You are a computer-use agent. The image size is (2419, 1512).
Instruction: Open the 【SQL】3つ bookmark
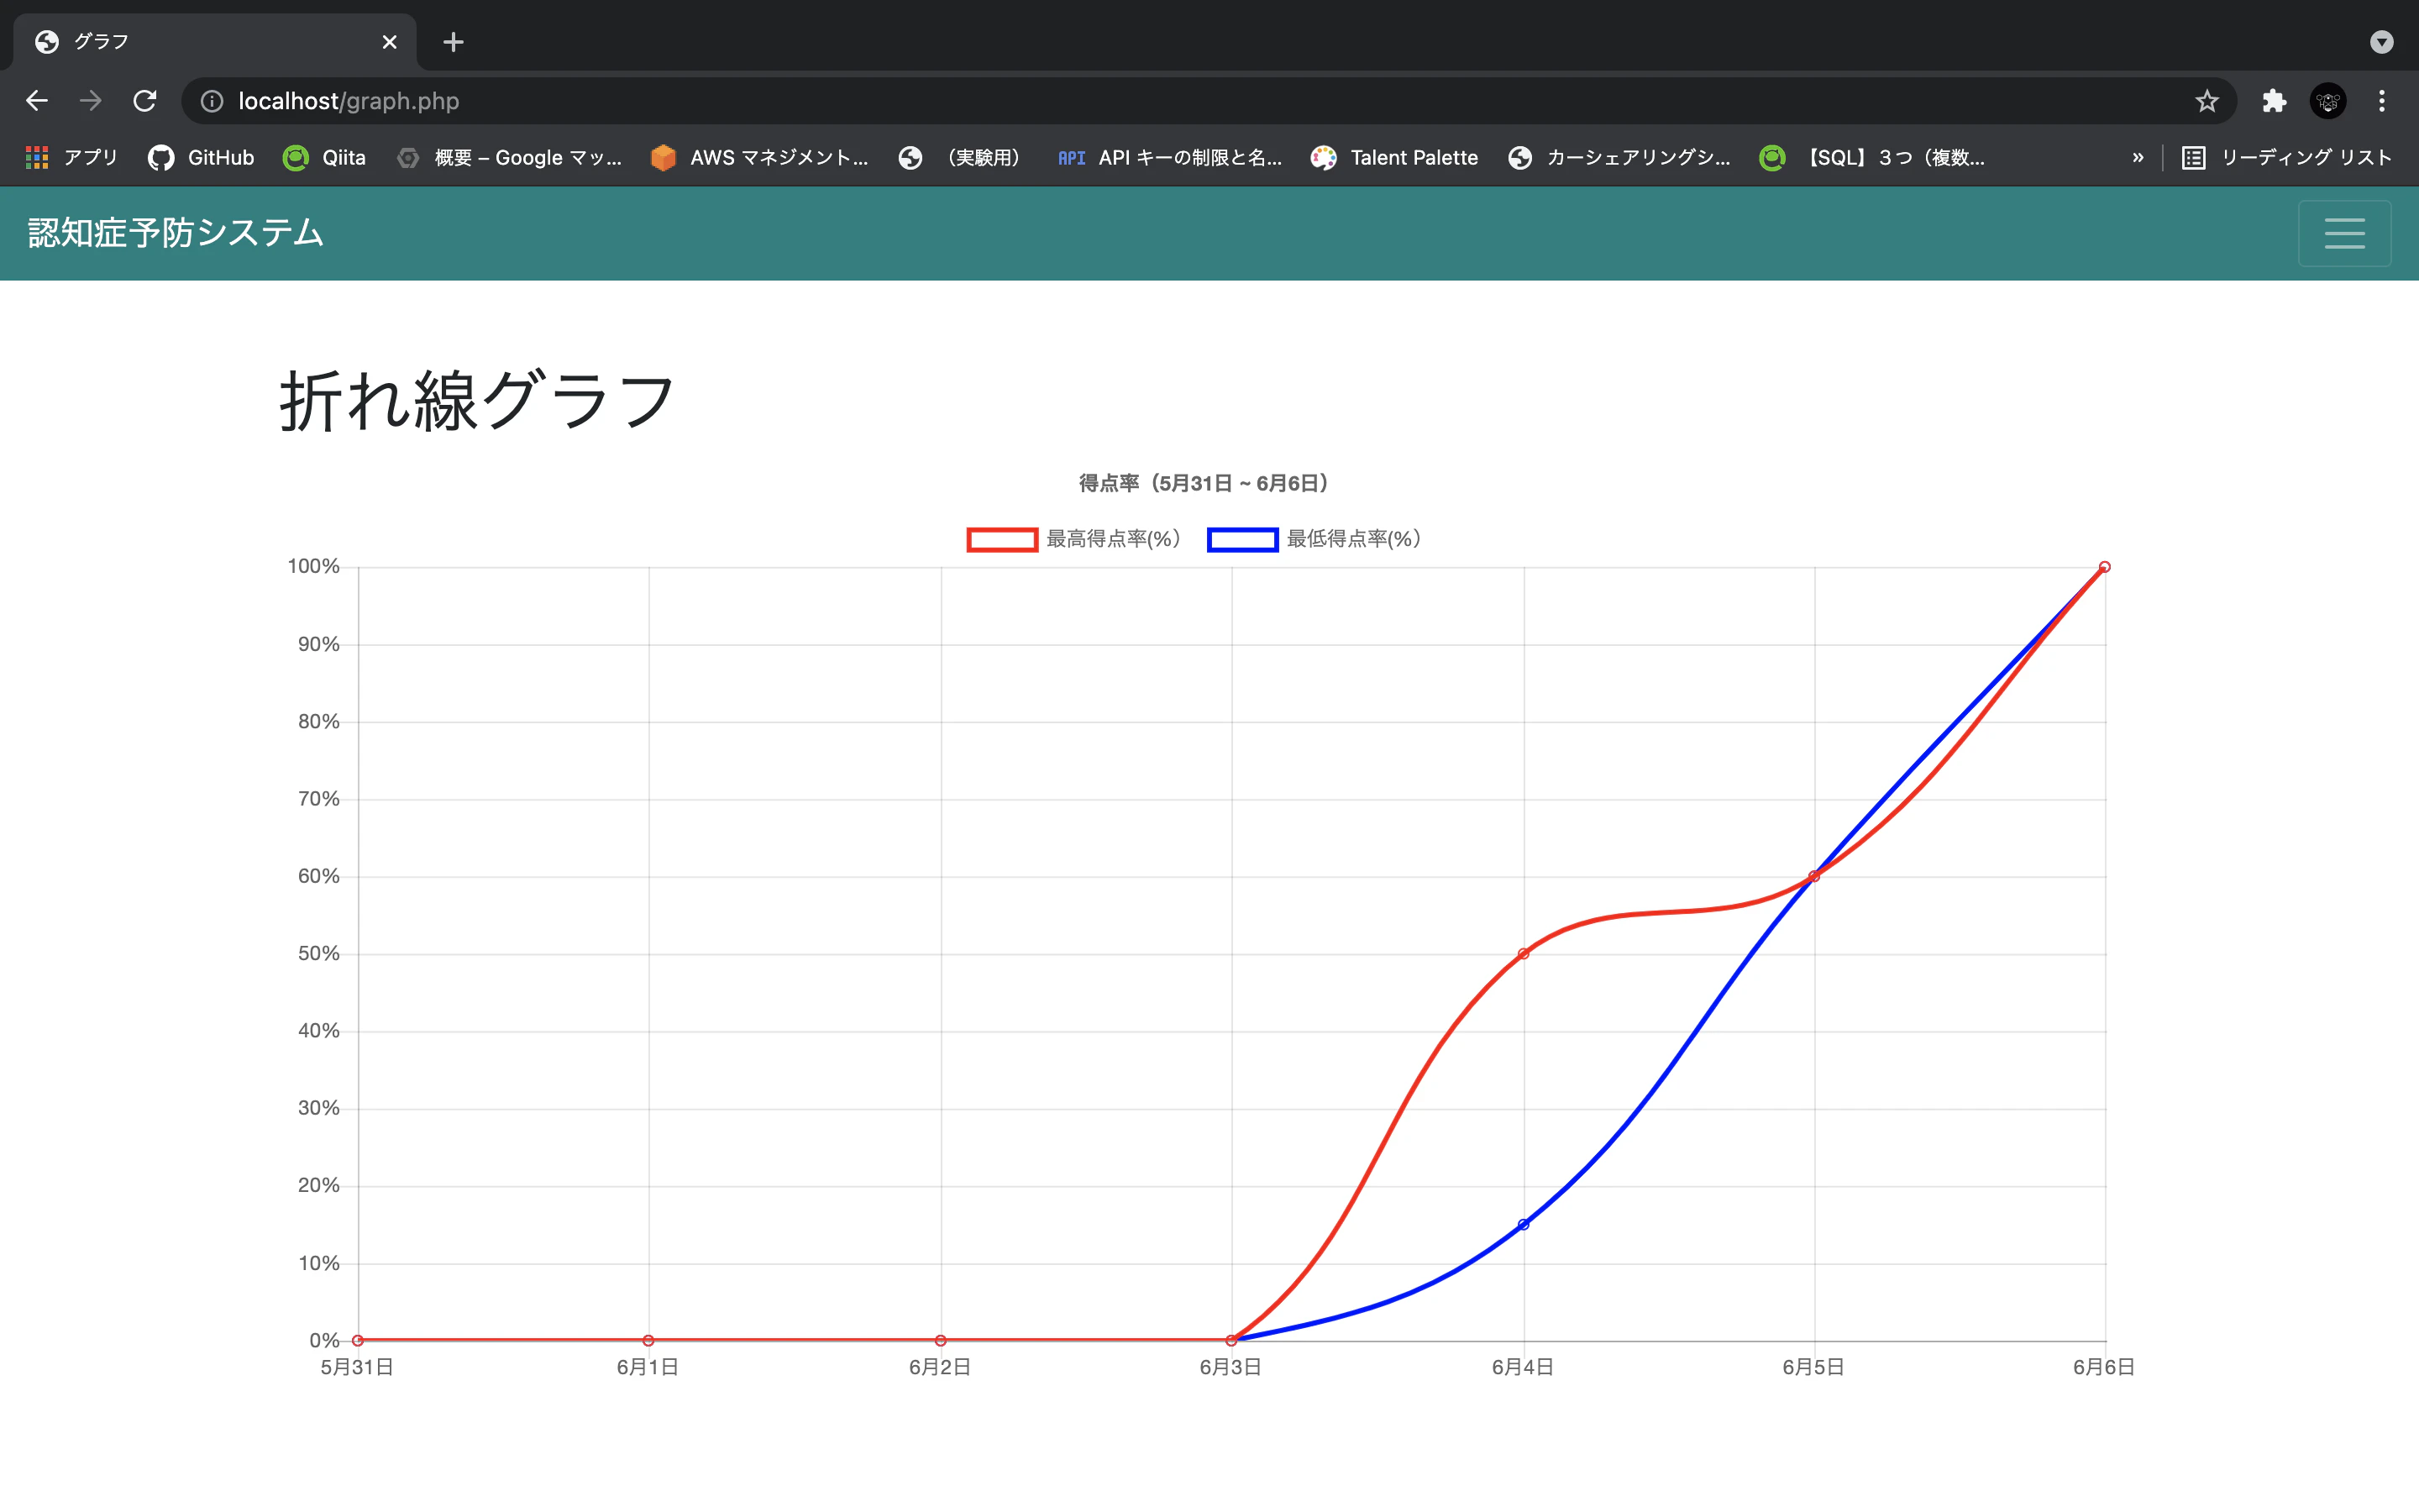click(1873, 158)
